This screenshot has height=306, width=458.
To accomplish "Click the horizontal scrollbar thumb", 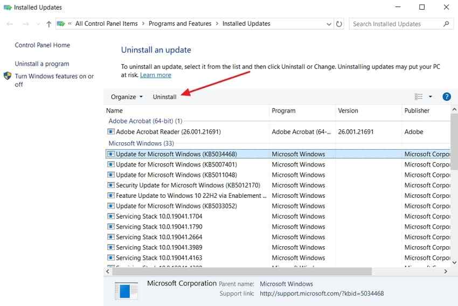I will click(x=242, y=272).
